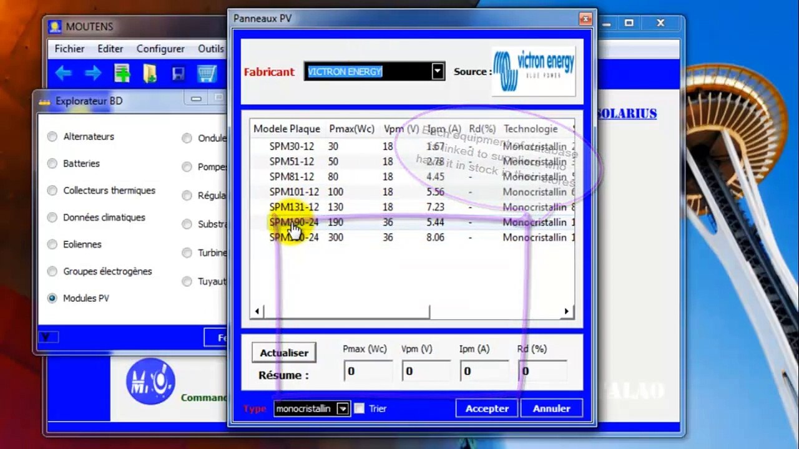Click the Rd (%) summary field
This screenshot has height=449, width=799.
(x=542, y=371)
